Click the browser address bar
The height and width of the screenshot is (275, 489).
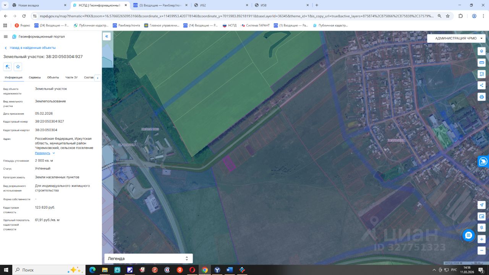pos(237,16)
